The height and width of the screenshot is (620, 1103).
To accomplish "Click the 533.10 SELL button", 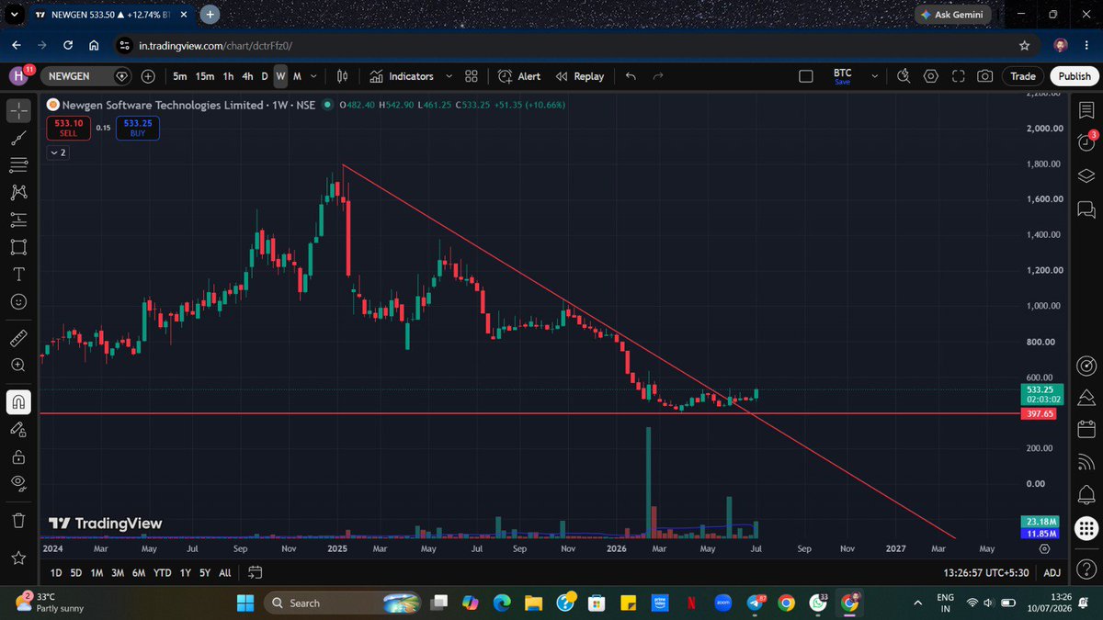I will [x=69, y=128].
